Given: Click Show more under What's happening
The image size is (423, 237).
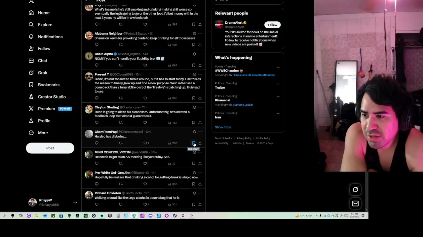Looking at the screenshot, I should (223, 127).
